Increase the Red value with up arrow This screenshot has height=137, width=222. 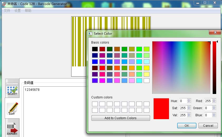pyautogui.click(x=214, y=100)
